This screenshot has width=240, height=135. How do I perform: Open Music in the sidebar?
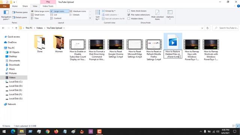[x=10, y=69]
